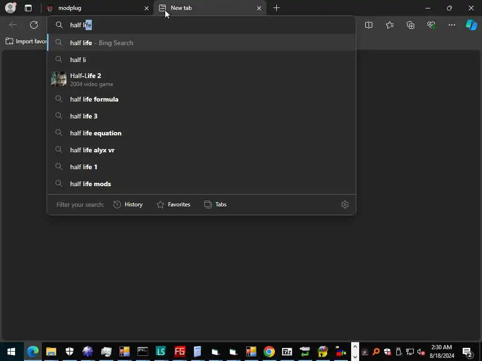Open the Split screen icon
Screen dimensions: 482x361
[x=369, y=25]
